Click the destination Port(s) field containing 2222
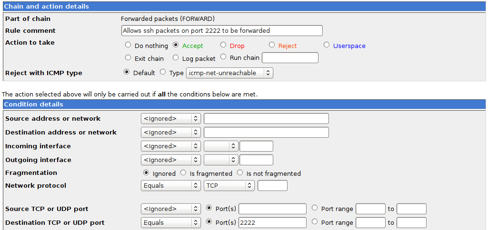 [x=272, y=222]
